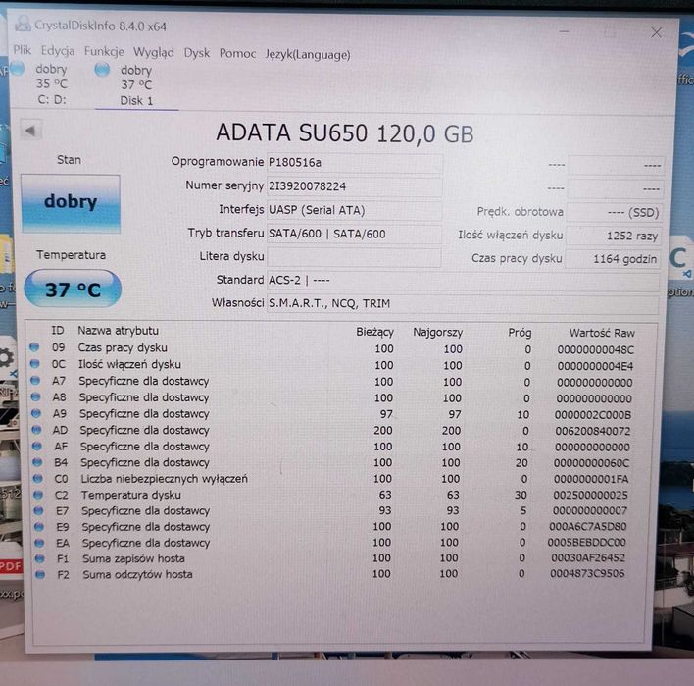Click the CrystalDiskInfo title bar icon
This screenshot has height=686, width=694.
23,24
